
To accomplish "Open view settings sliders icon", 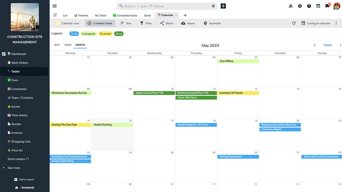I will pos(55,15).
